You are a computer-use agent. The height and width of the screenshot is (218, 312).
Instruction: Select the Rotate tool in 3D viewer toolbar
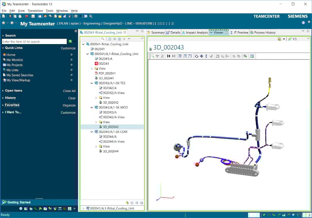[196, 56]
